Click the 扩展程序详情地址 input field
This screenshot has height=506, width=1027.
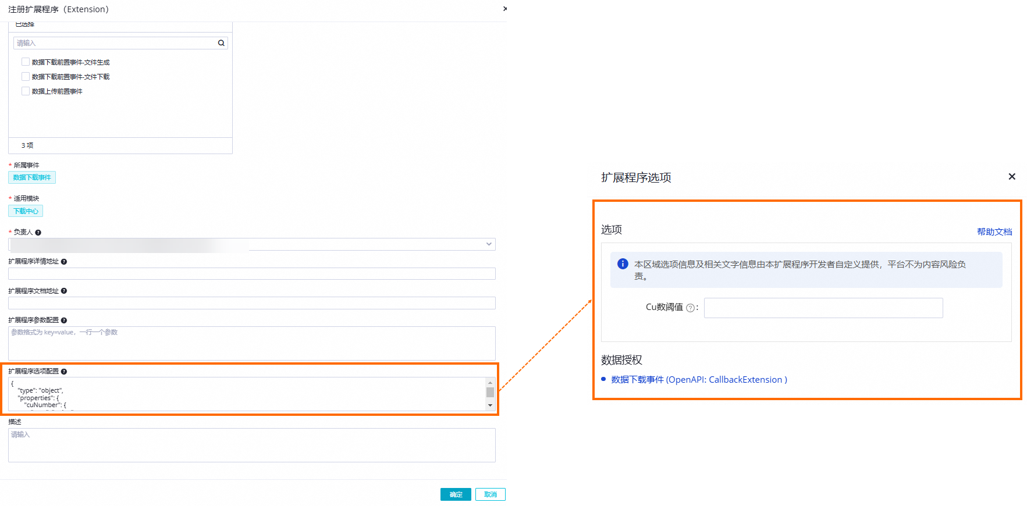pos(252,273)
